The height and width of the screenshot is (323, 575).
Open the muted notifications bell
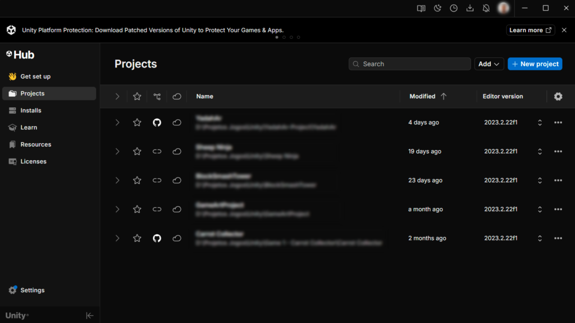[x=486, y=8]
